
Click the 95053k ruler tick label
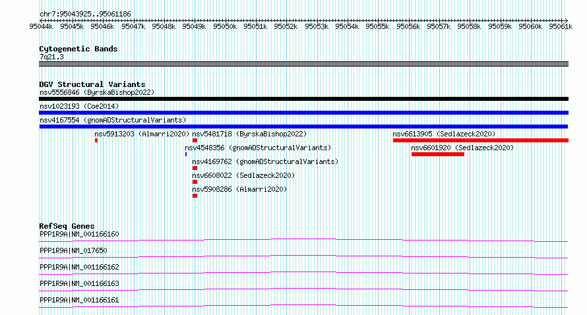pyautogui.click(x=317, y=26)
